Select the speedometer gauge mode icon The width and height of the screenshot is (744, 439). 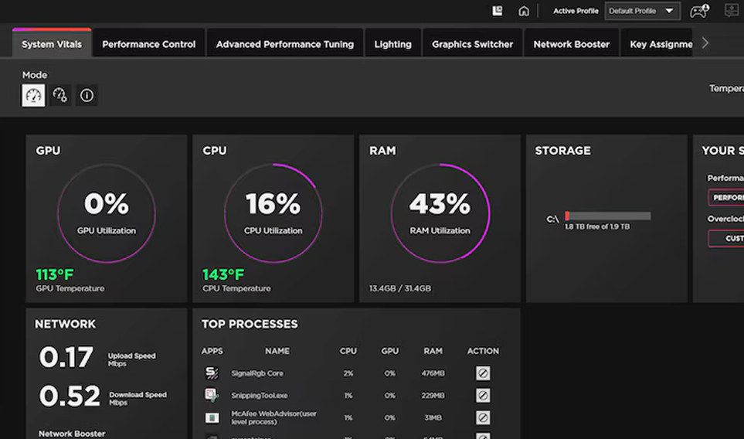click(33, 96)
